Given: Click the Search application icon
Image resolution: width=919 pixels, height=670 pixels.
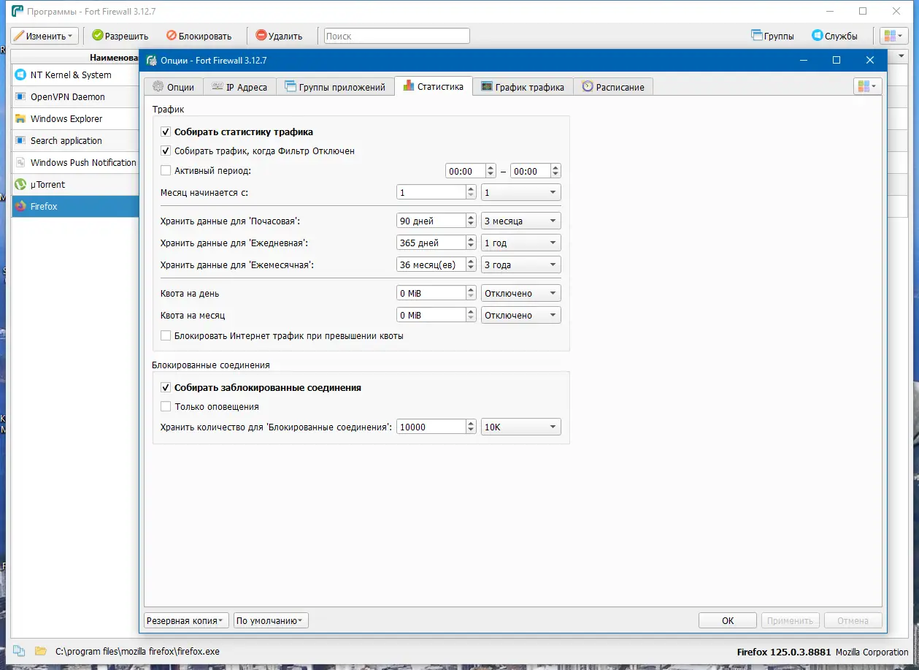Looking at the screenshot, I should tap(20, 140).
